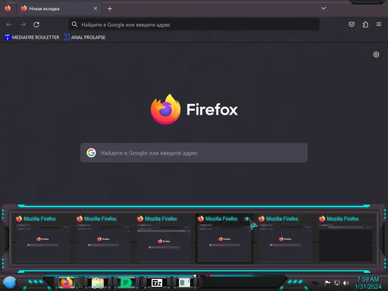The width and height of the screenshot is (388, 291).
Task: Select the highlighted fourth Mozilla Firefox preview
Action: [x=224, y=239]
